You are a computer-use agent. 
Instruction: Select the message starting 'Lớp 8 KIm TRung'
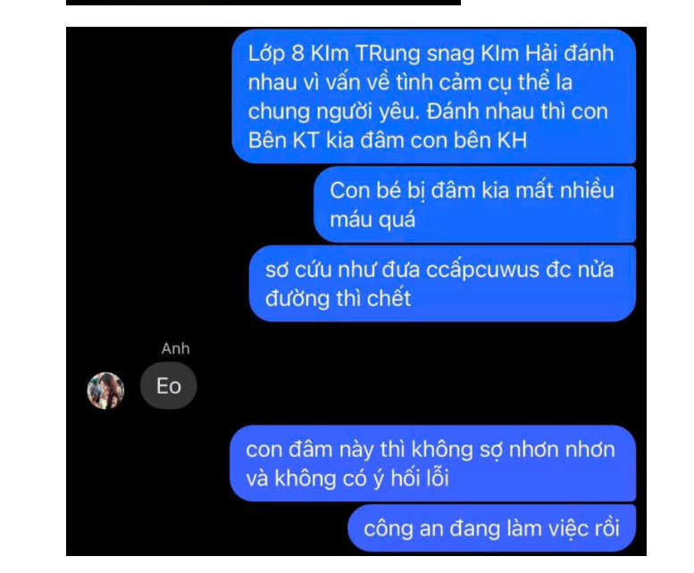pos(434,96)
